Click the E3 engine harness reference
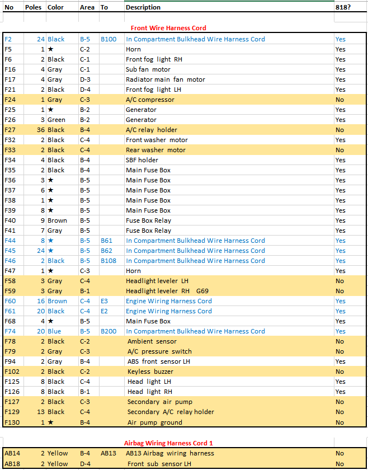Viewport: 368px width, 470px height. point(105,301)
